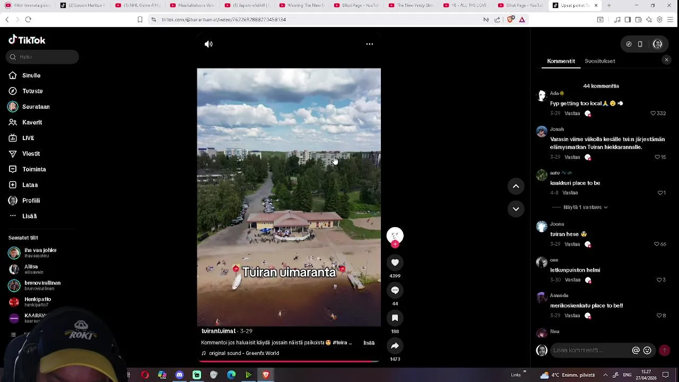Open the three-dots video options menu
The image size is (679, 382).
click(370, 44)
